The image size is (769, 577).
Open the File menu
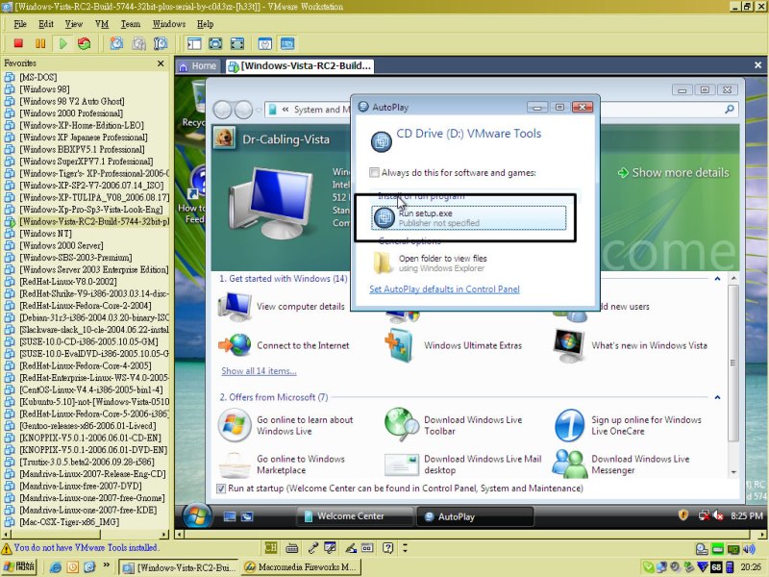[x=20, y=24]
